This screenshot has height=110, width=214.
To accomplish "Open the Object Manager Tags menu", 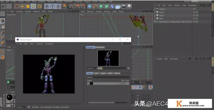I will [184, 5].
